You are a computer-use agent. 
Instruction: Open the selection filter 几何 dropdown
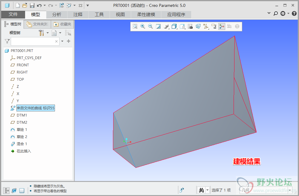tap(289, 190)
